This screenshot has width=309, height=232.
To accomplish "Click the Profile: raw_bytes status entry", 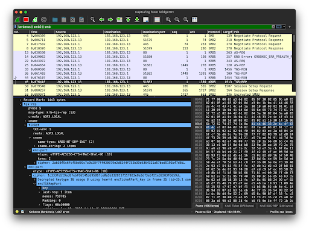I will coord(281,212).
